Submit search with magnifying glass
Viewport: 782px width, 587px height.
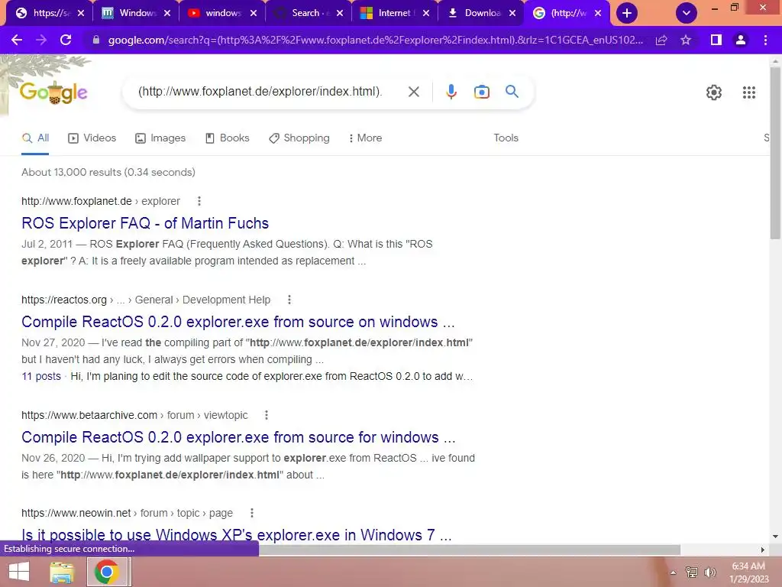point(512,92)
